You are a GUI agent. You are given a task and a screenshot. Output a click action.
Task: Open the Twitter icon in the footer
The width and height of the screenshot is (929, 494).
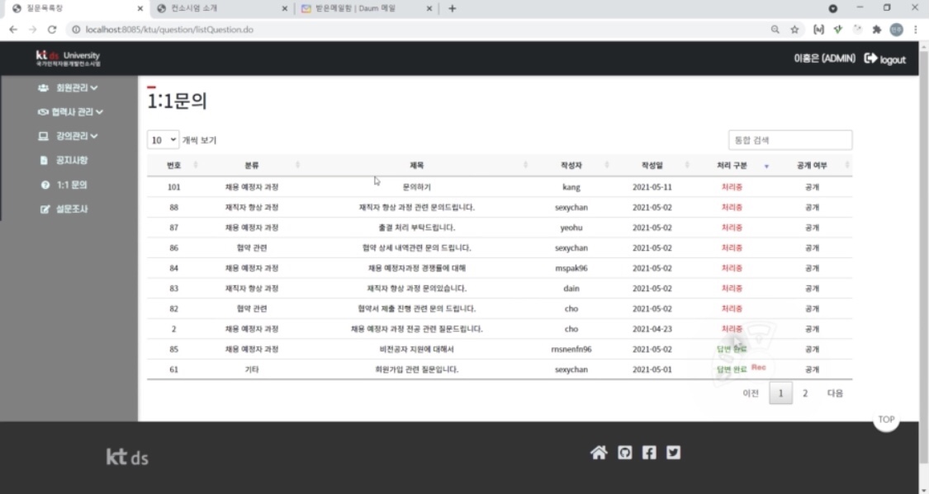[x=674, y=453]
